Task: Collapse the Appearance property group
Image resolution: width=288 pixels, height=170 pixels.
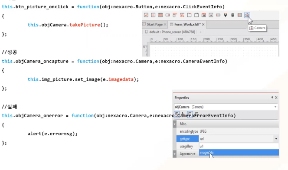Action: (x=175, y=154)
